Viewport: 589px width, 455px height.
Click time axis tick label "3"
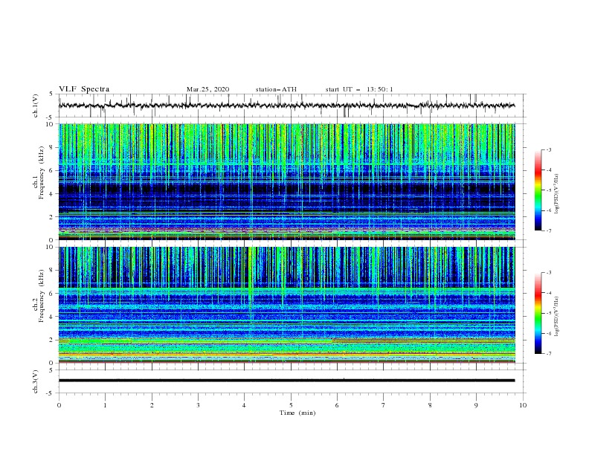198,405
